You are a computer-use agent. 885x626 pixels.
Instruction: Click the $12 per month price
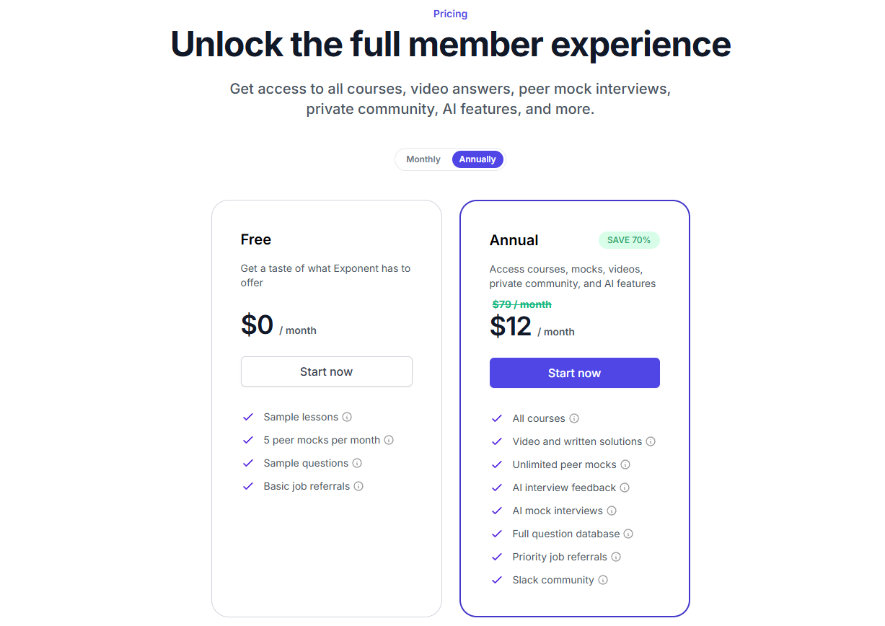point(532,327)
